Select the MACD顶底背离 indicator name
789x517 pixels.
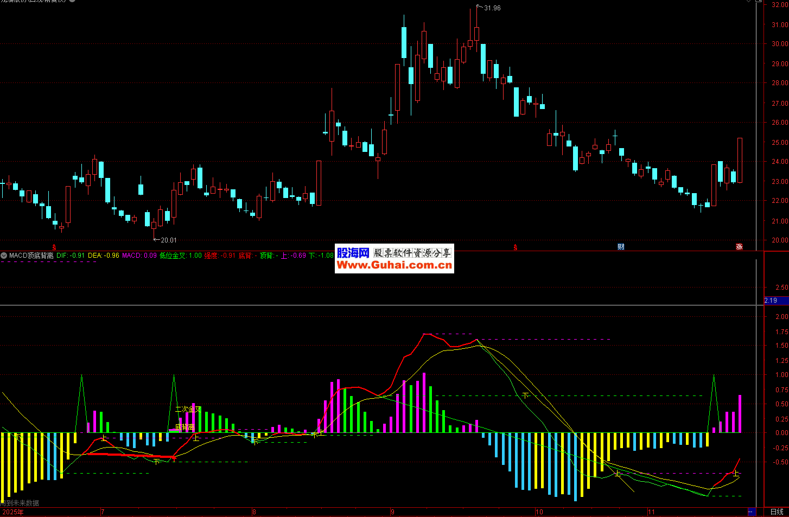[x=31, y=256]
